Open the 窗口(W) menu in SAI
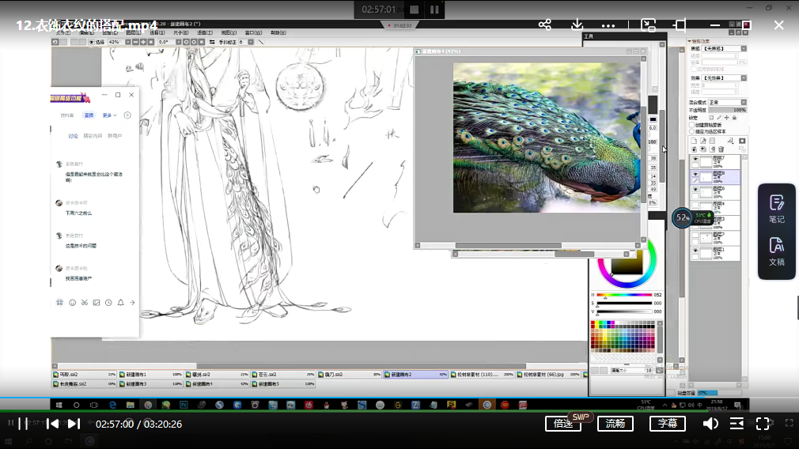Screen dimensions: 799x449 click(253, 32)
